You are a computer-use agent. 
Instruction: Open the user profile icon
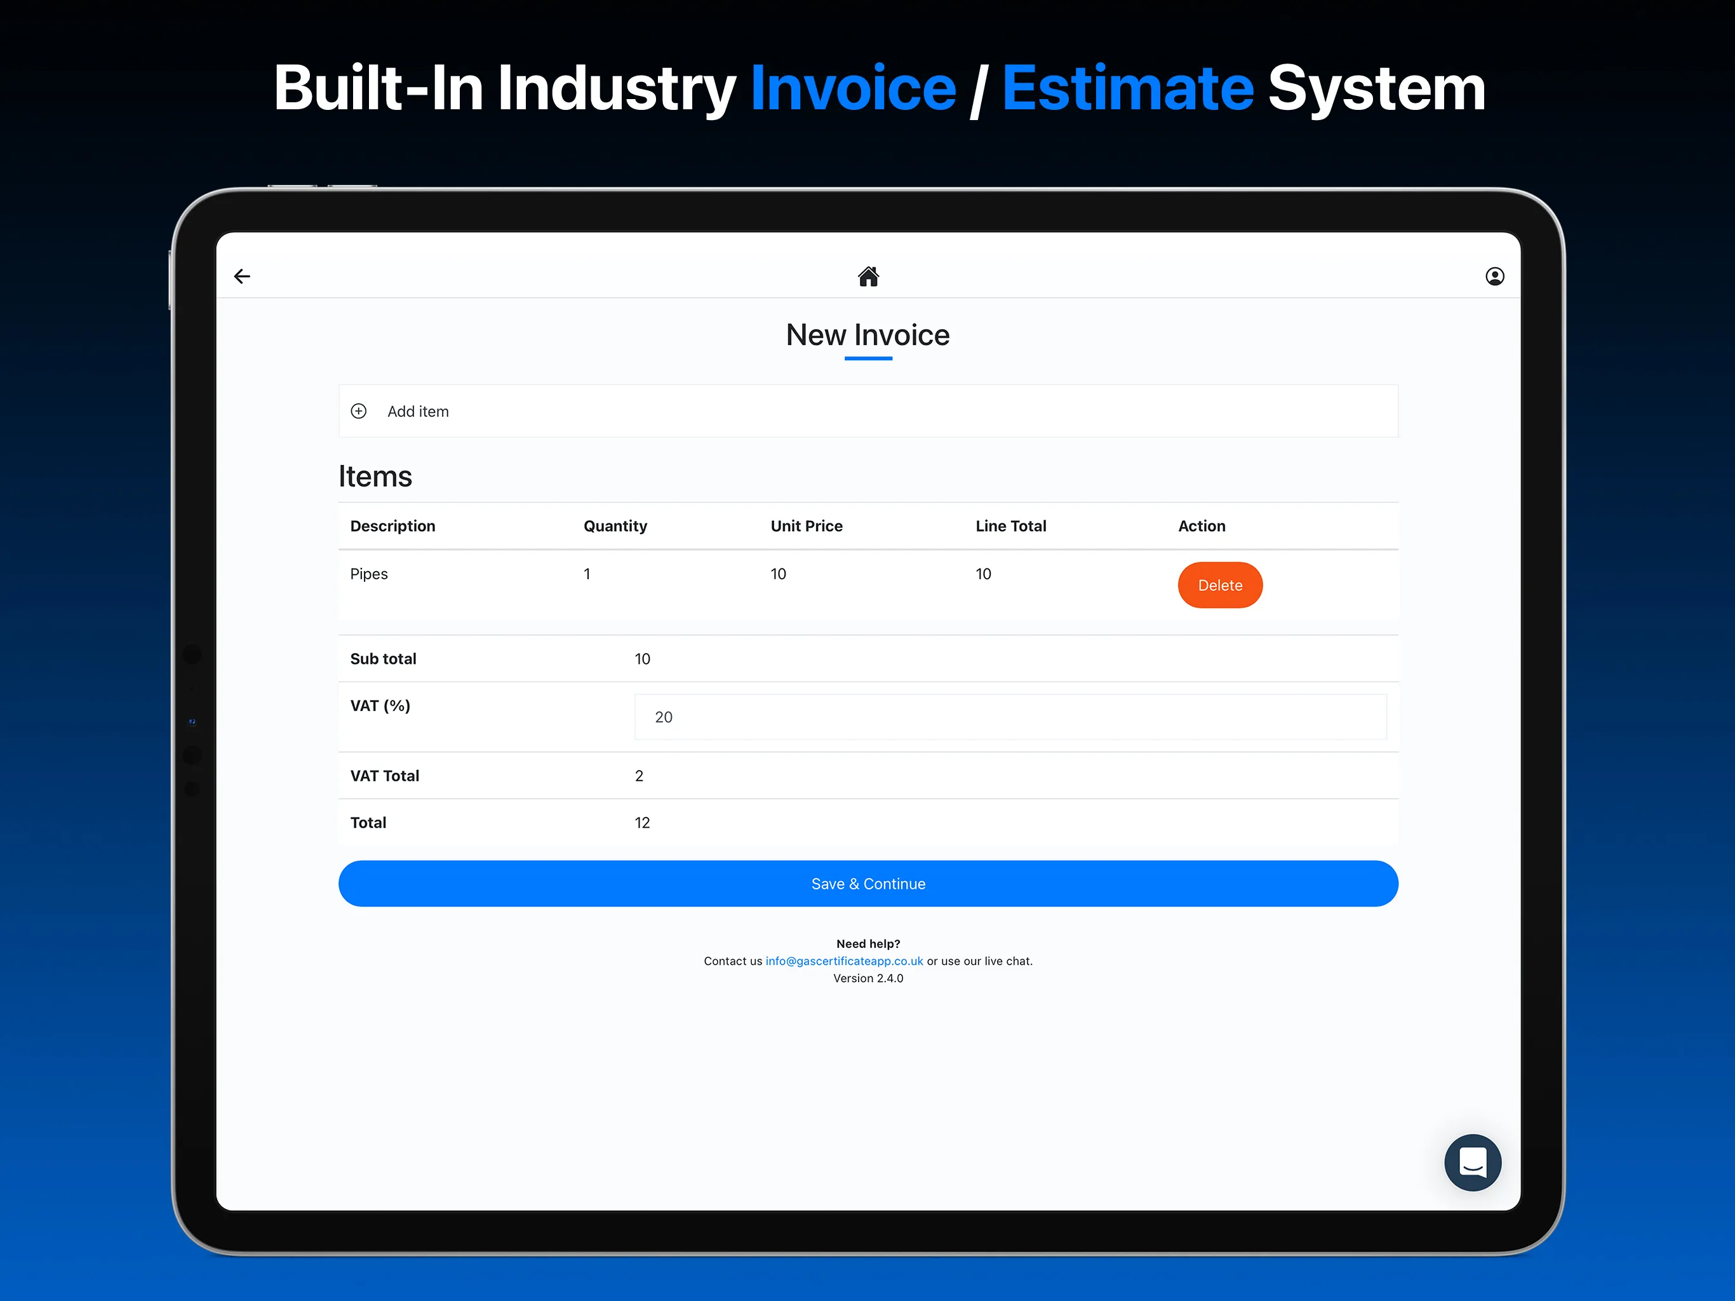coord(1494,276)
